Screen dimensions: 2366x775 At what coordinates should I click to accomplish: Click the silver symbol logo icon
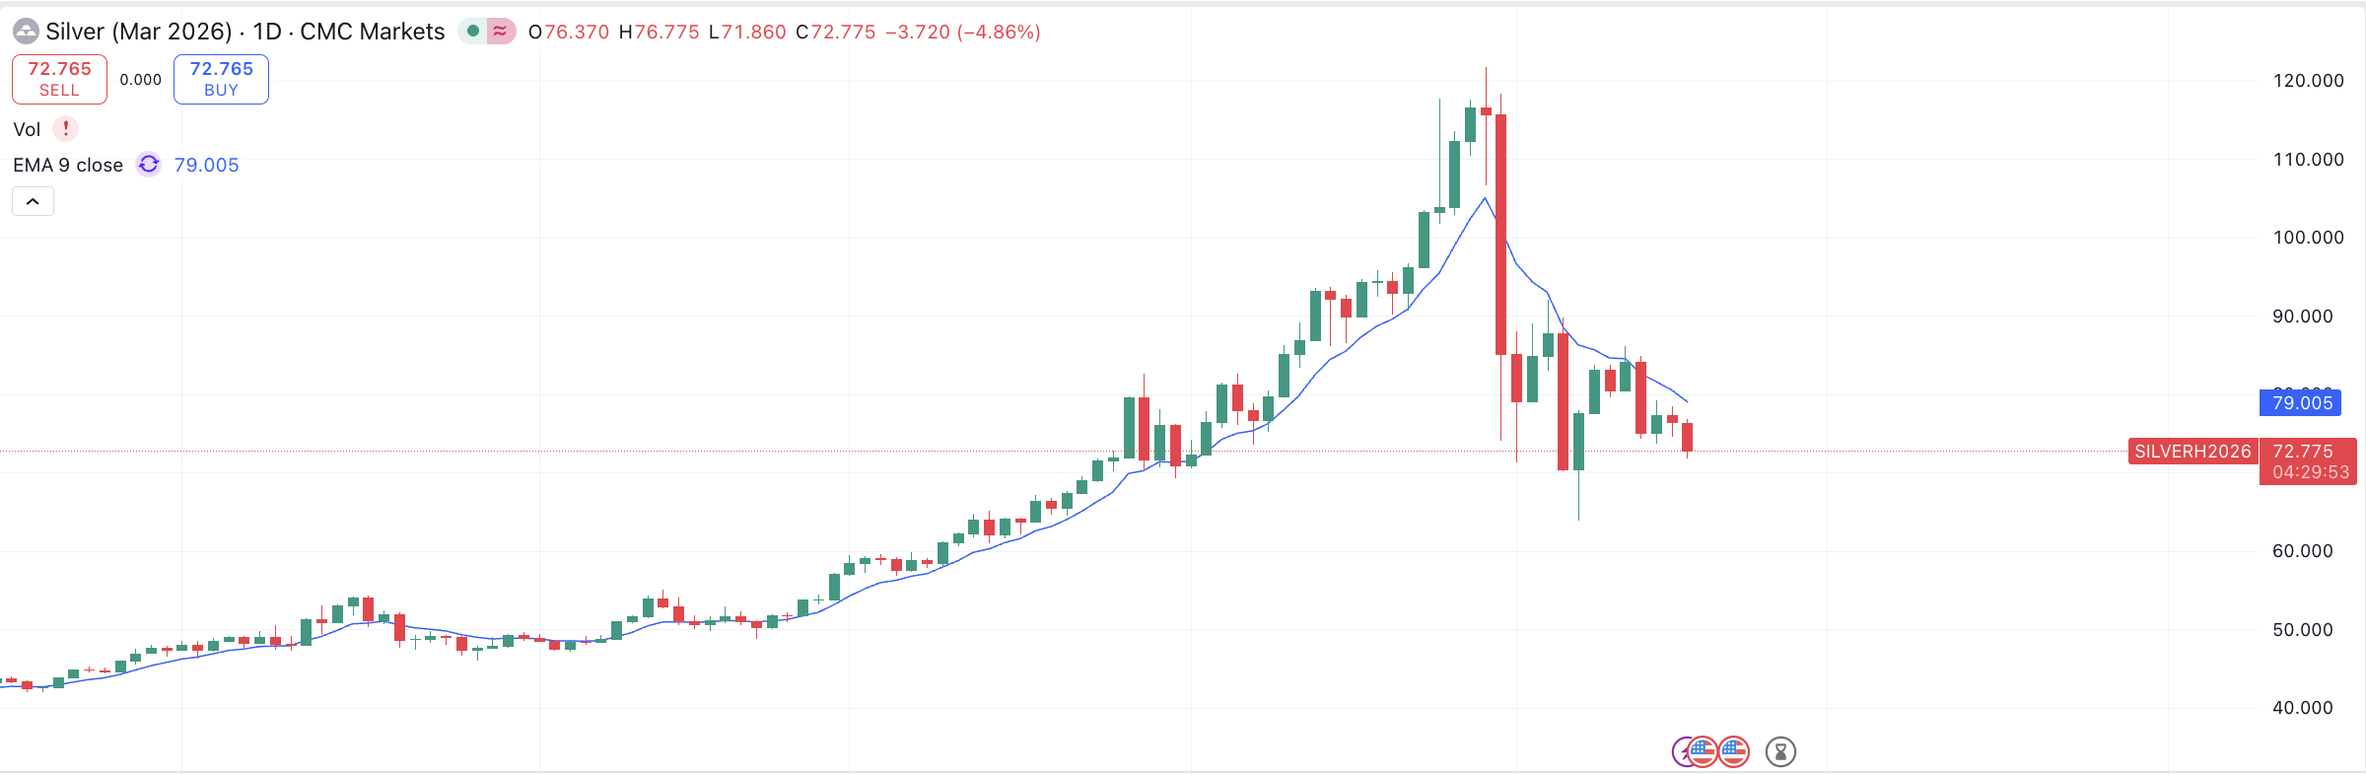(x=26, y=33)
